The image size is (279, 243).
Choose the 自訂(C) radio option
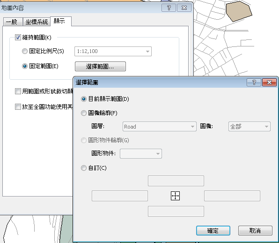(x=84, y=168)
